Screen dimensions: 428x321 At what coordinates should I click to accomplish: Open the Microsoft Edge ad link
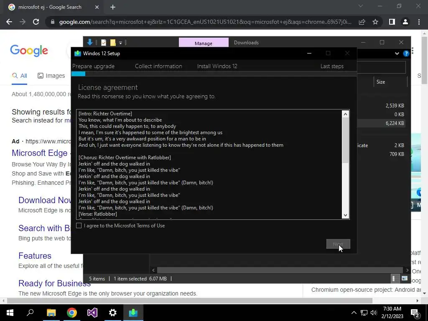tap(40, 153)
